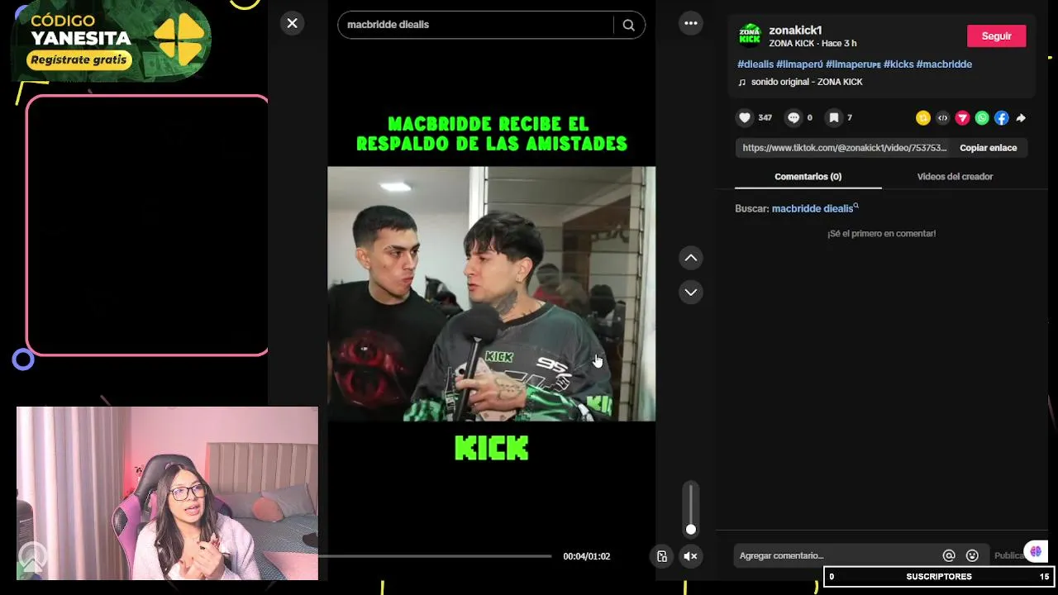The image size is (1058, 595).
Task: Insert mention with @ icon
Action: click(x=949, y=556)
